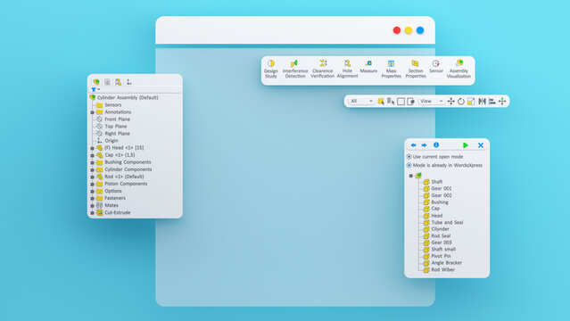Viewport: 570px width, 321px height.
Task: Expand the Mates tree node
Action: 93,206
